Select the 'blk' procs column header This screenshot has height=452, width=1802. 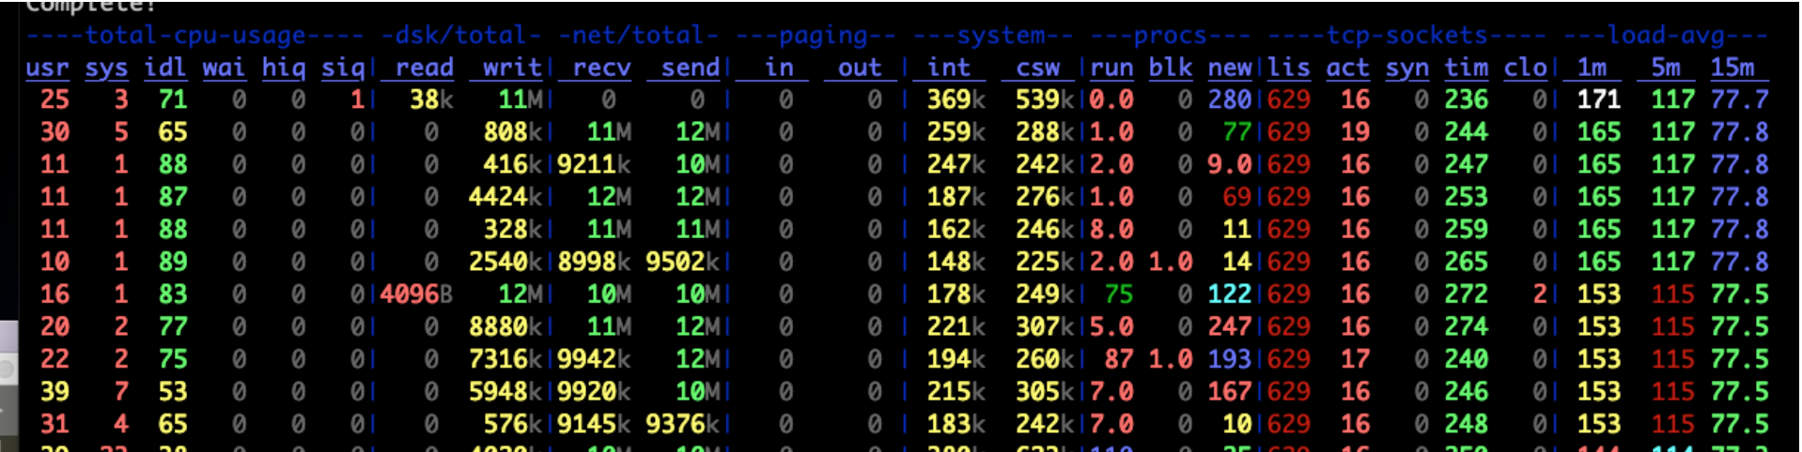coord(1171,68)
